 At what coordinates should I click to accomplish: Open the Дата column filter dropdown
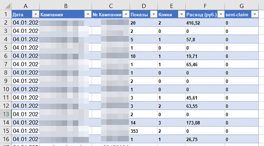pyautogui.click(x=36, y=14)
